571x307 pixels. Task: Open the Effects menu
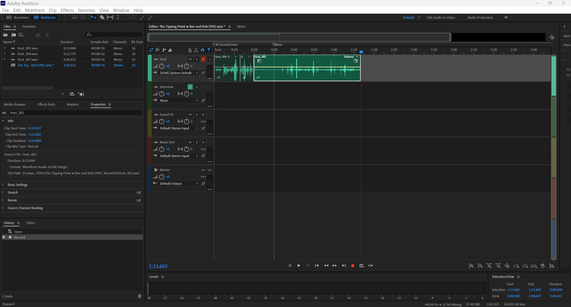67,10
